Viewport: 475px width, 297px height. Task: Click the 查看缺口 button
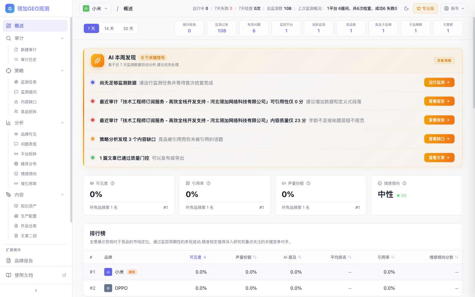coord(439,139)
